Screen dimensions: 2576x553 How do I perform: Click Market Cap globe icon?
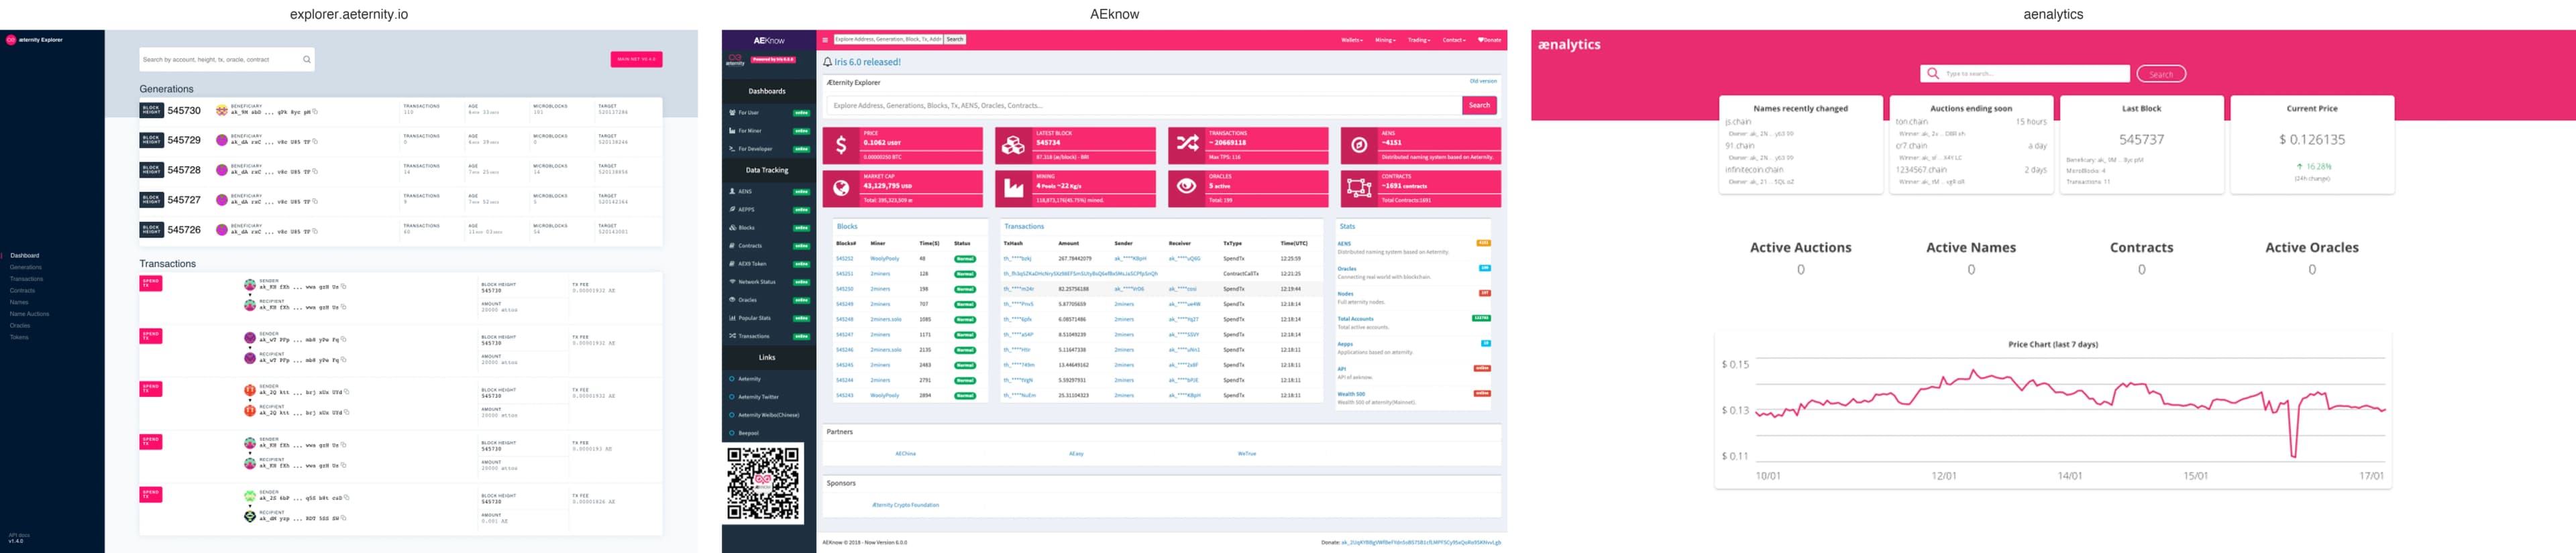(841, 188)
